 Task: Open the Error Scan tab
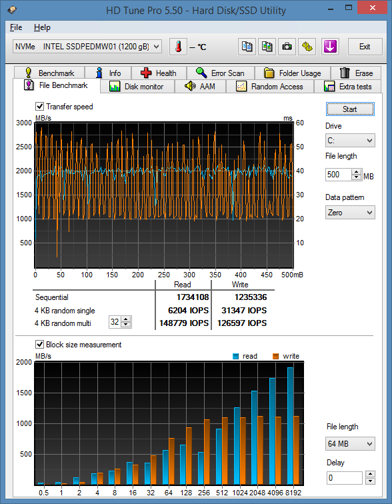pyautogui.click(x=221, y=73)
